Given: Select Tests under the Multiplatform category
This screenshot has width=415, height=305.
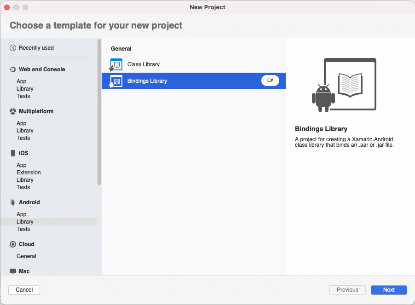Looking at the screenshot, I should pos(23,138).
